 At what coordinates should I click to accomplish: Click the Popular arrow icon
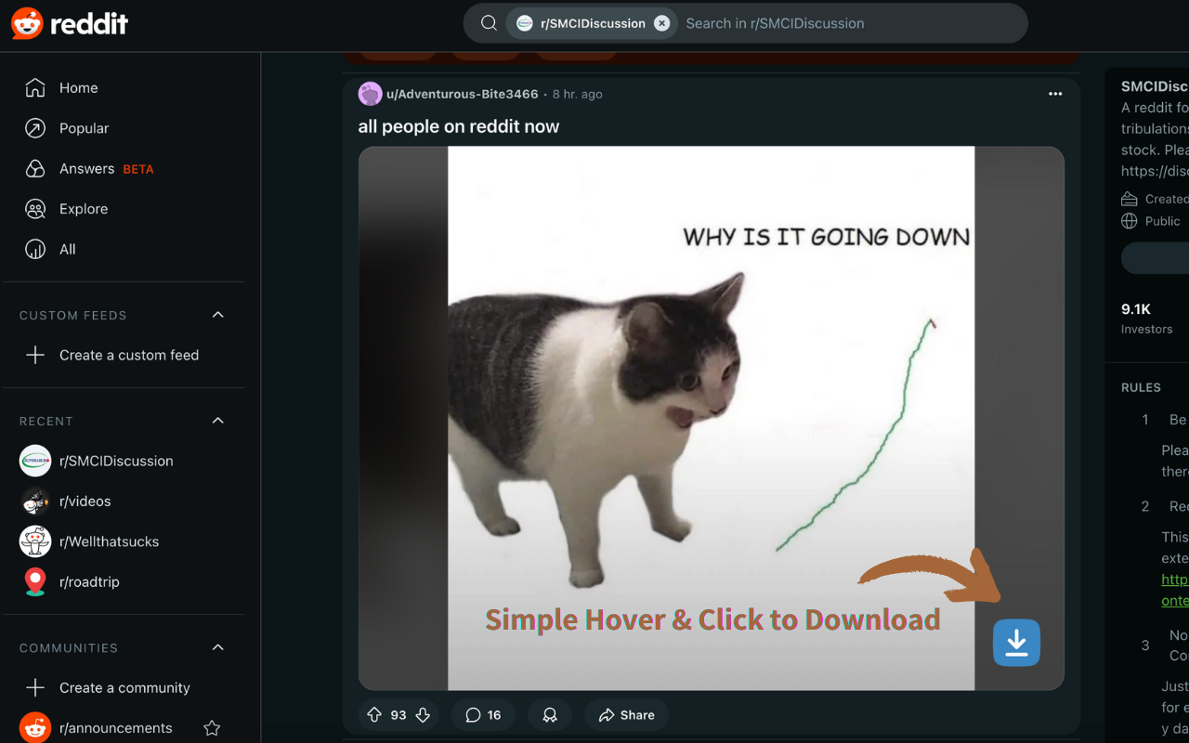point(35,128)
